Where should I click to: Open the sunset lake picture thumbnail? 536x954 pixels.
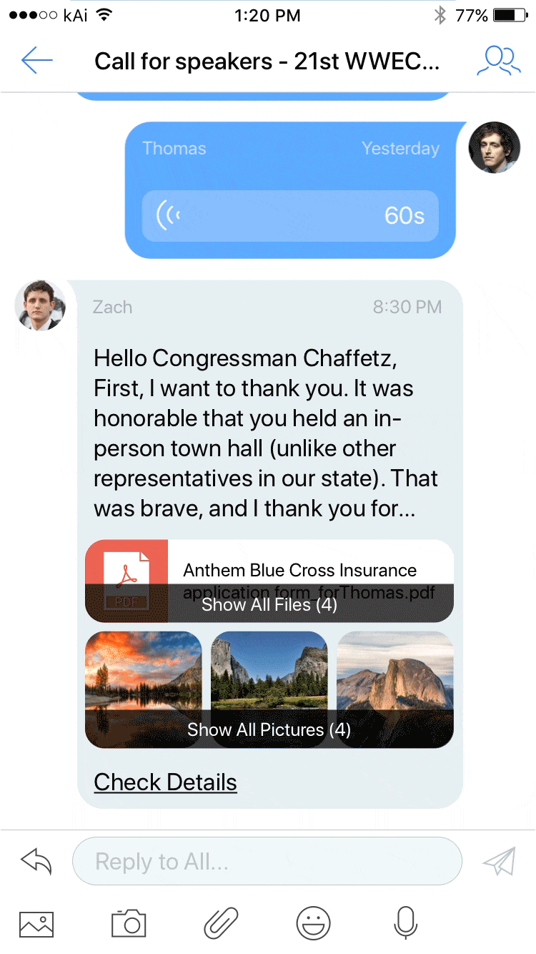point(144,689)
